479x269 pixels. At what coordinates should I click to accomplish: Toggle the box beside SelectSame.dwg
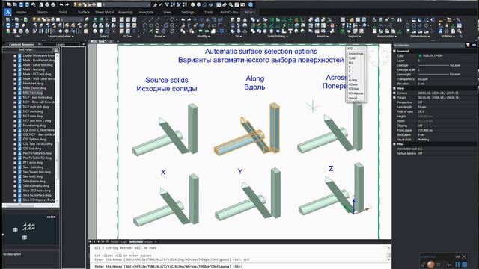coord(15,181)
